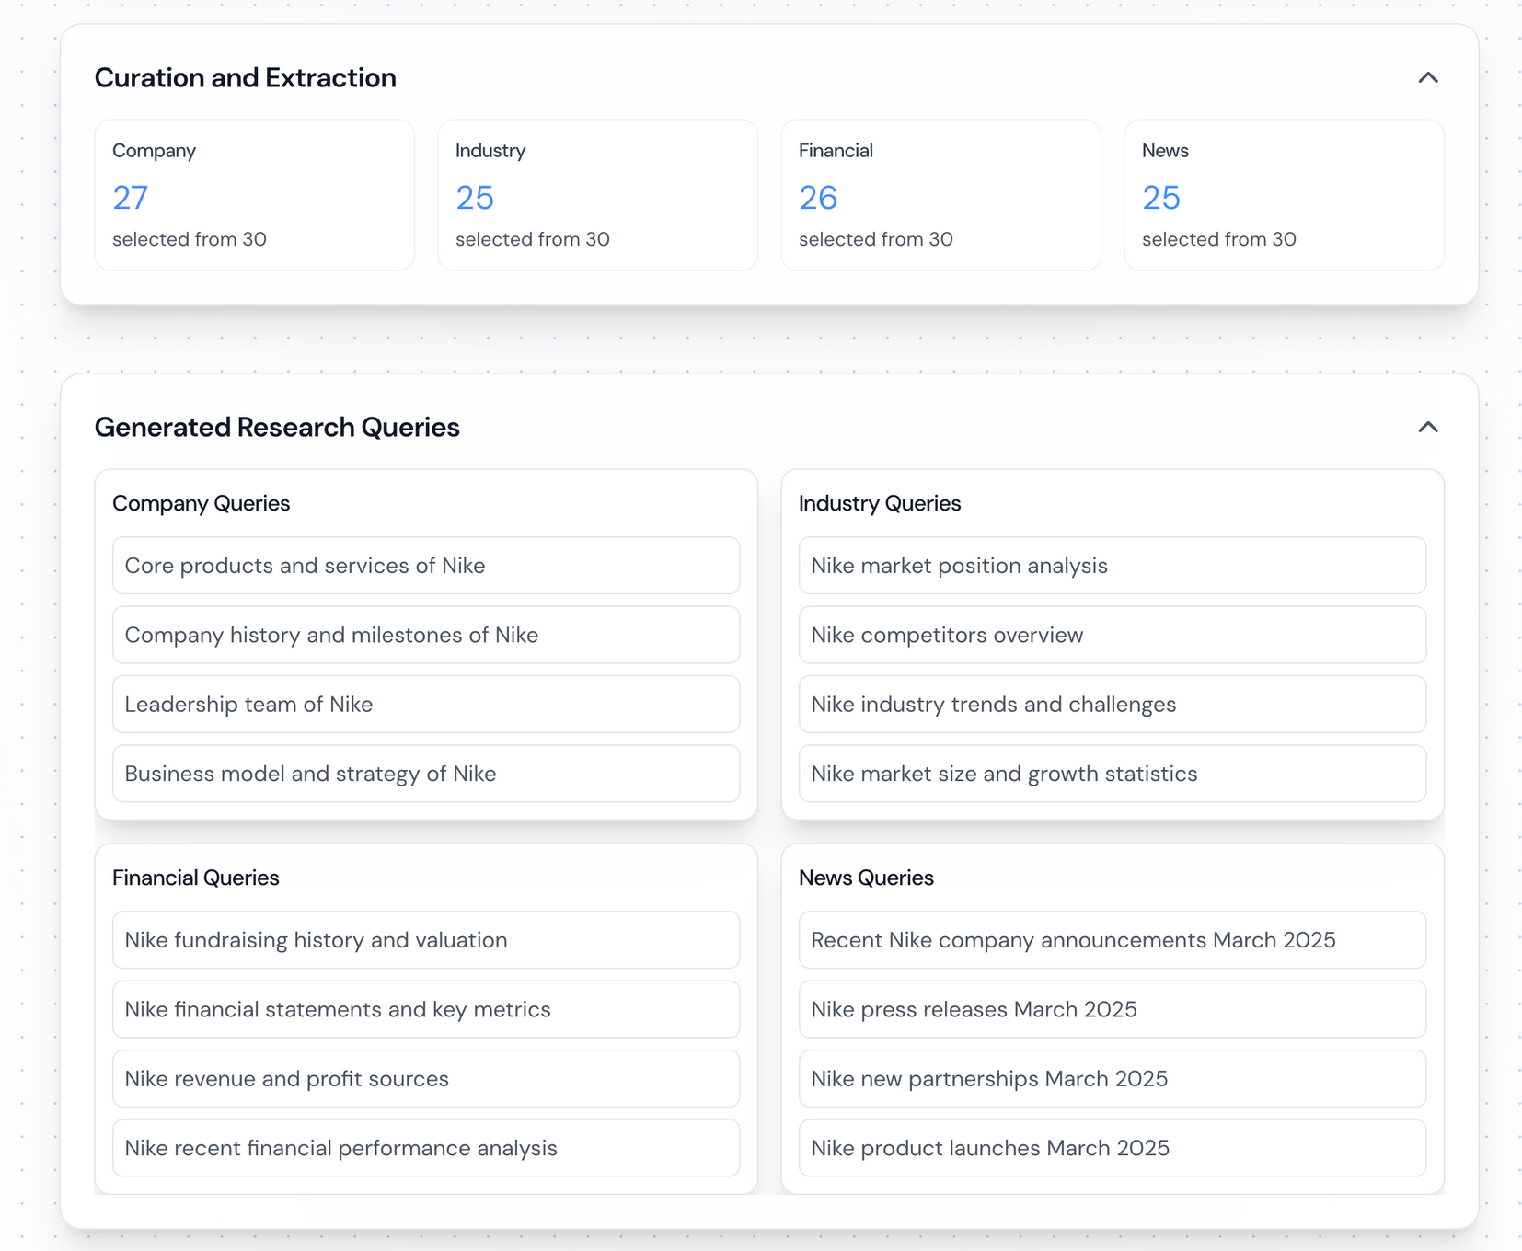The image size is (1522, 1251).
Task: Click the News card label
Action: 1165,151
